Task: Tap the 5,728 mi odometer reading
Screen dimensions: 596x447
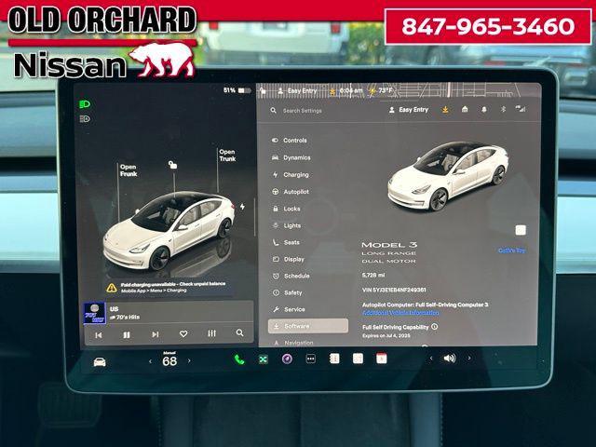Action: point(373,275)
